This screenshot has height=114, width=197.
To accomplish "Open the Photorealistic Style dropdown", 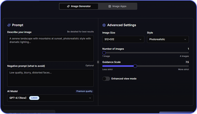I will 168,39.
